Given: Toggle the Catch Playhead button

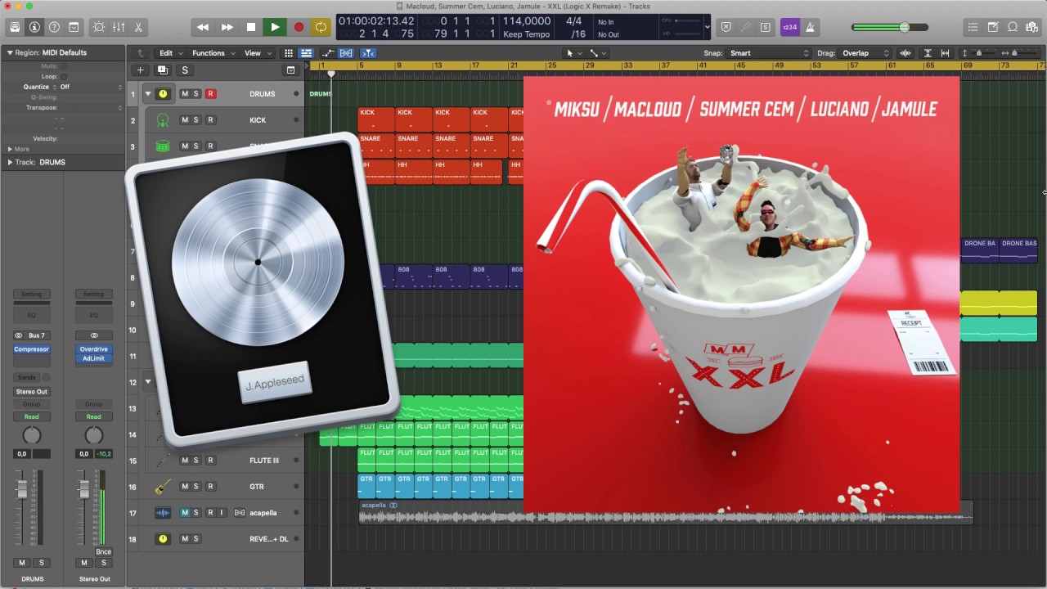Looking at the screenshot, I should tap(368, 53).
